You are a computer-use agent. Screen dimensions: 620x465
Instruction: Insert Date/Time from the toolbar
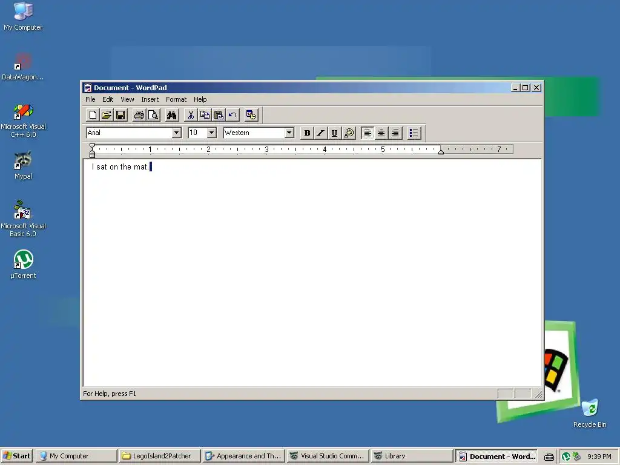pos(251,115)
